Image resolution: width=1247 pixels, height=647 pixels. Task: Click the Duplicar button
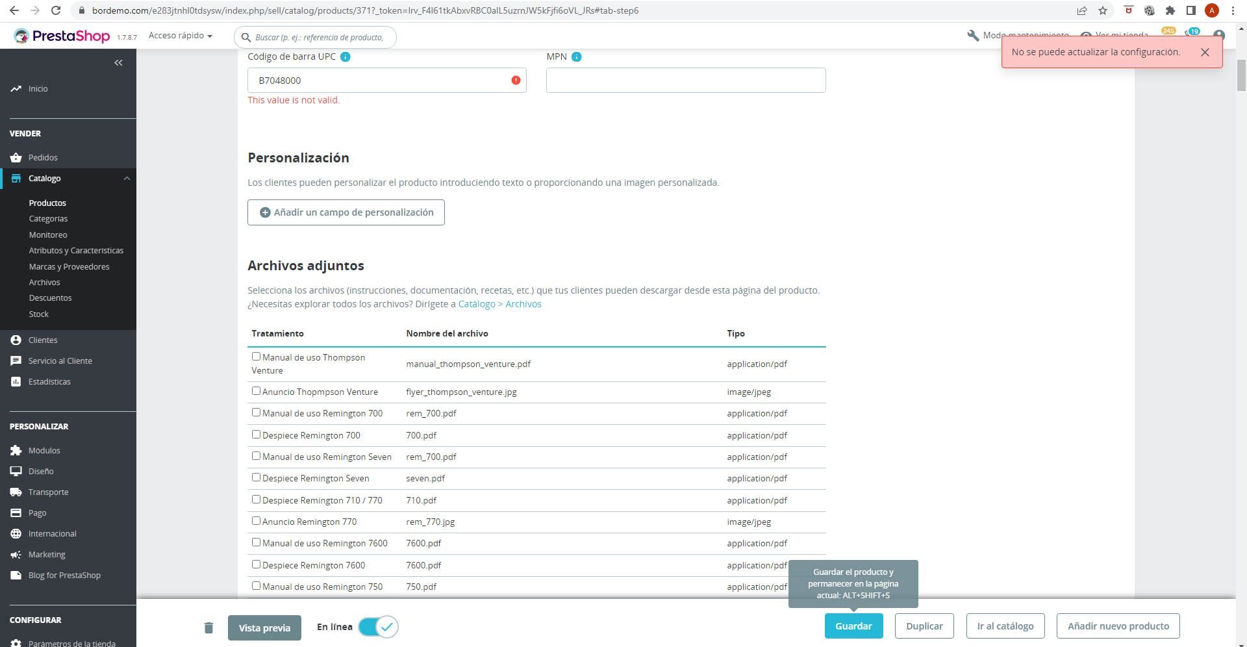pyautogui.click(x=924, y=626)
